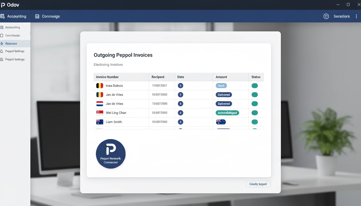Open the highlighted Registrant sidebar icon
The width and height of the screenshot is (361, 206).
[2, 43]
